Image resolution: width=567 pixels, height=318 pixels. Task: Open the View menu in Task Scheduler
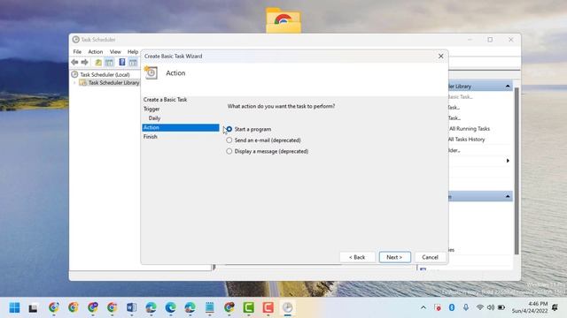(115, 52)
